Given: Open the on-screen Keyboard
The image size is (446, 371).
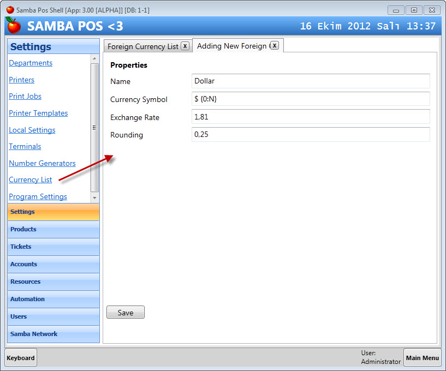Looking at the screenshot, I should point(21,358).
